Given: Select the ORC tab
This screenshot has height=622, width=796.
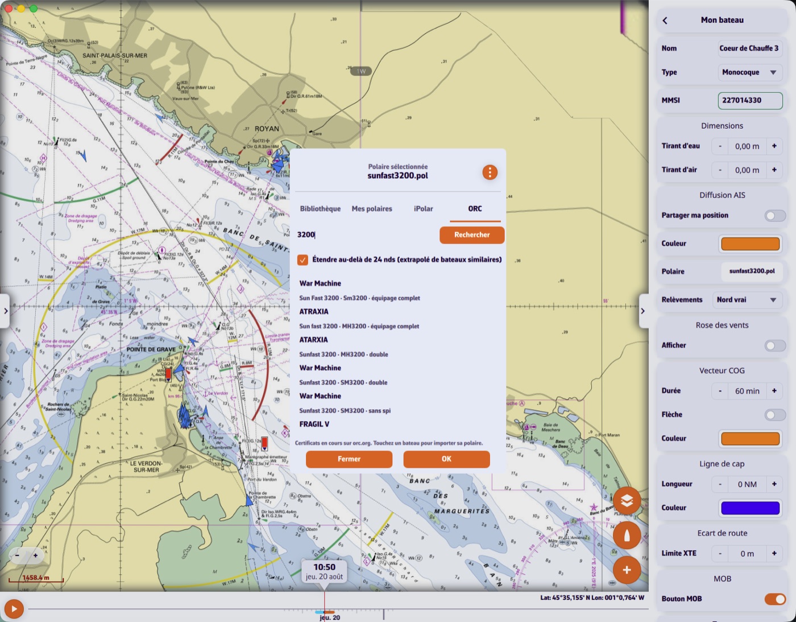Looking at the screenshot, I should coord(475,209).
